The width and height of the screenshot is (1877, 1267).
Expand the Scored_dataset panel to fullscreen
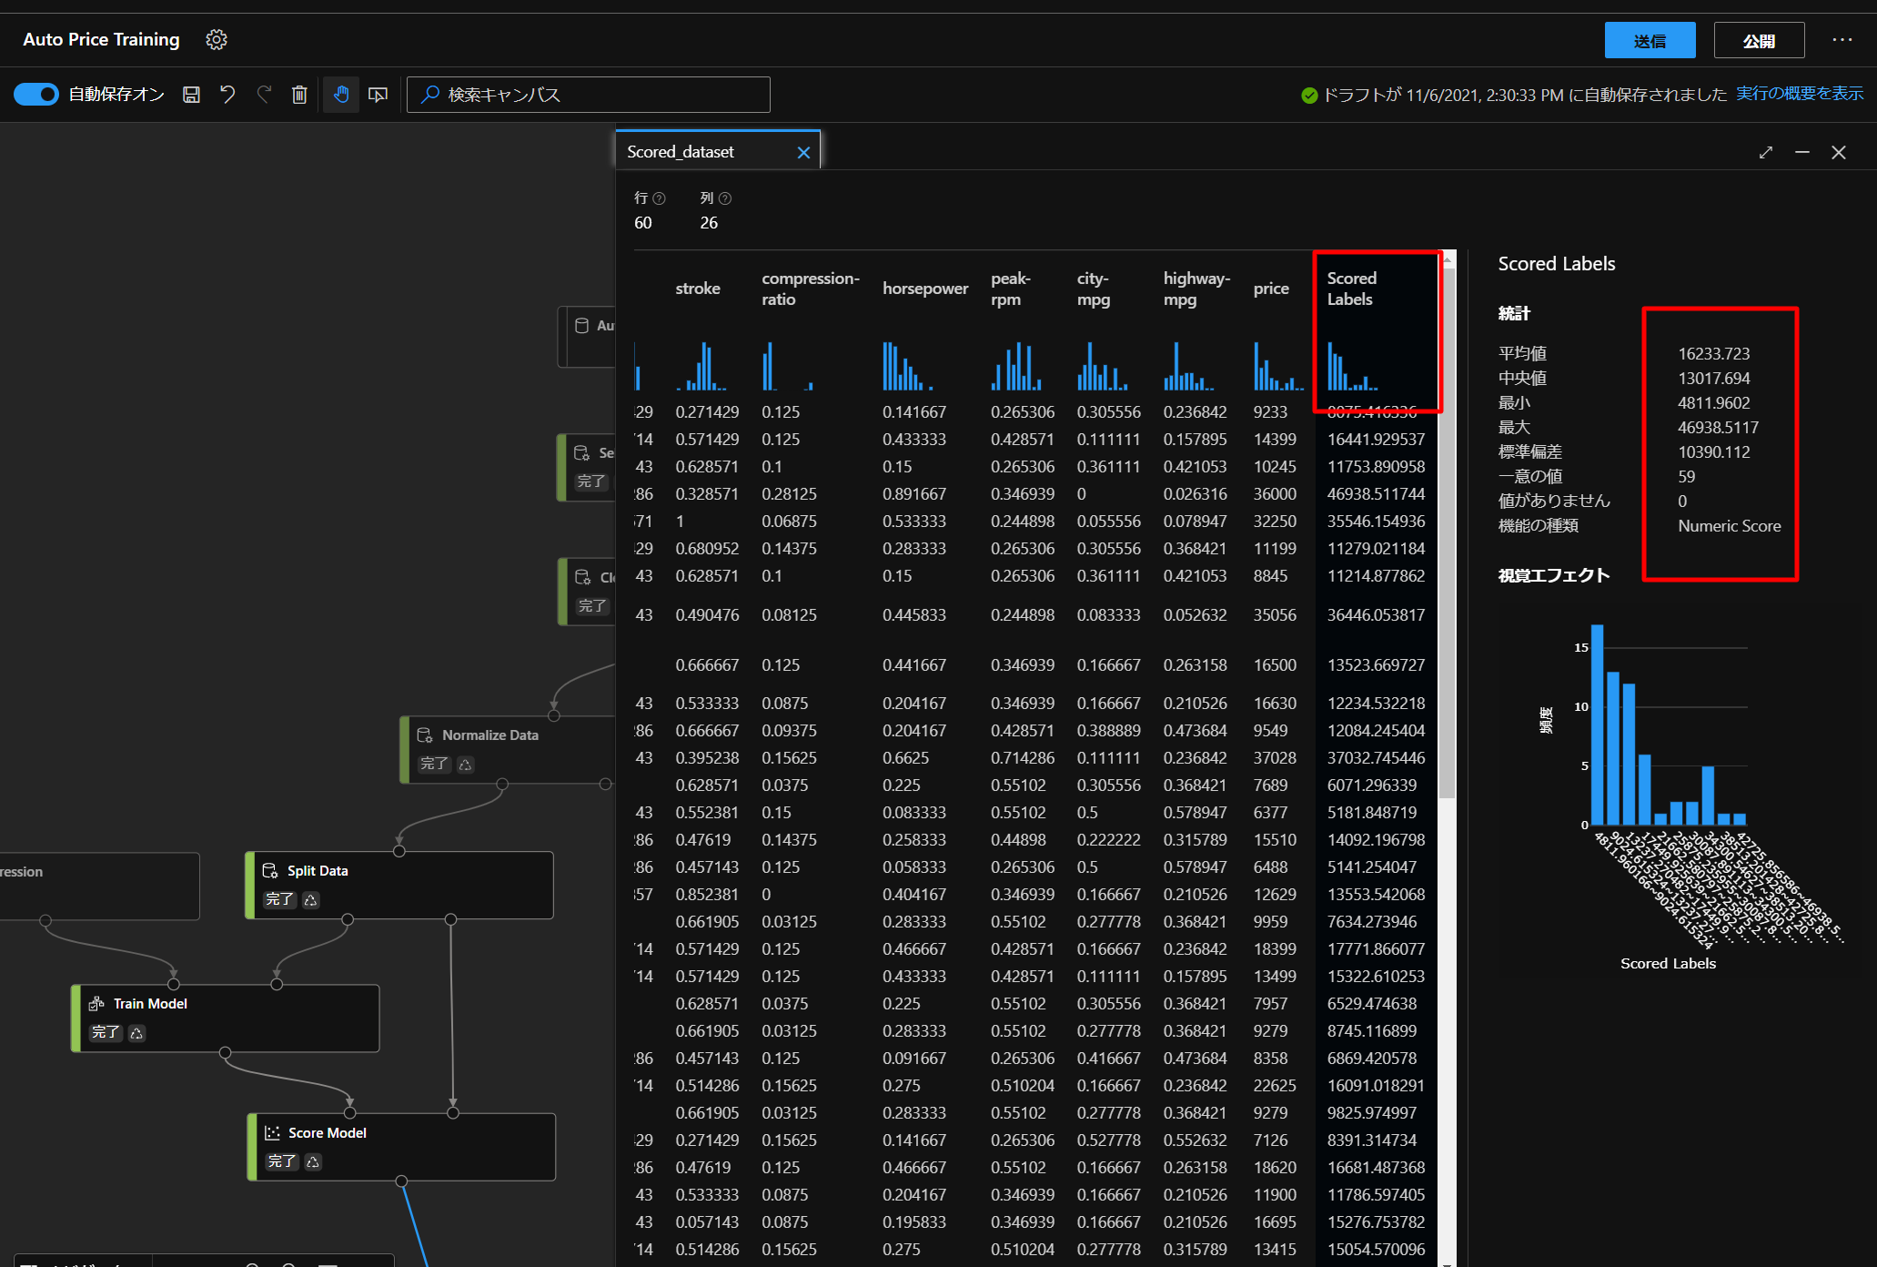click(x=1765, y=153)
